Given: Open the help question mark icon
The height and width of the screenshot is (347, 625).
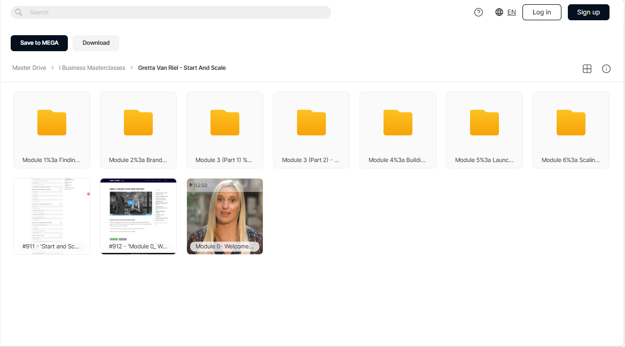Looking at the screenshot, I should pos(478,12).
